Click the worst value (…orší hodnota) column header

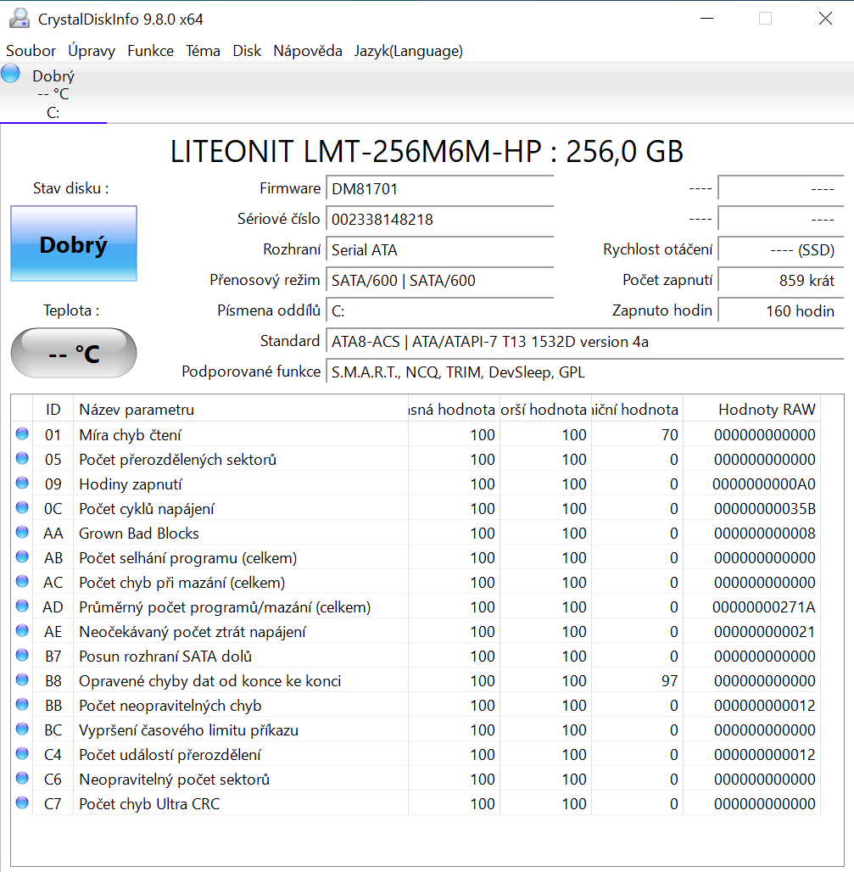click(545, 410)
